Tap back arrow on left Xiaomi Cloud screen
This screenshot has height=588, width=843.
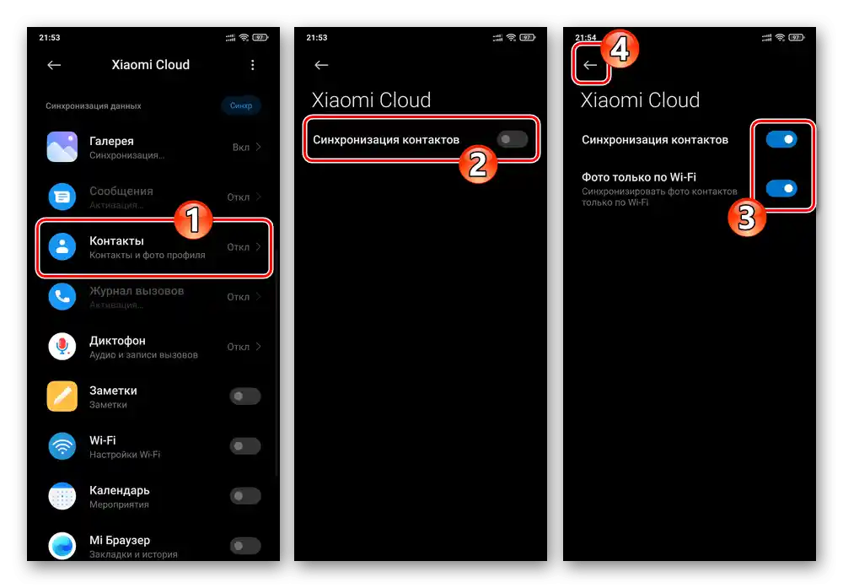pyautogui.click(x=54, y=65)
